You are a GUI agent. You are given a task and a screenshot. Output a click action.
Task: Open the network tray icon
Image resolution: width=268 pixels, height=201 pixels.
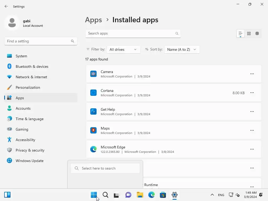pyautogui.click(x=231, y=195)
